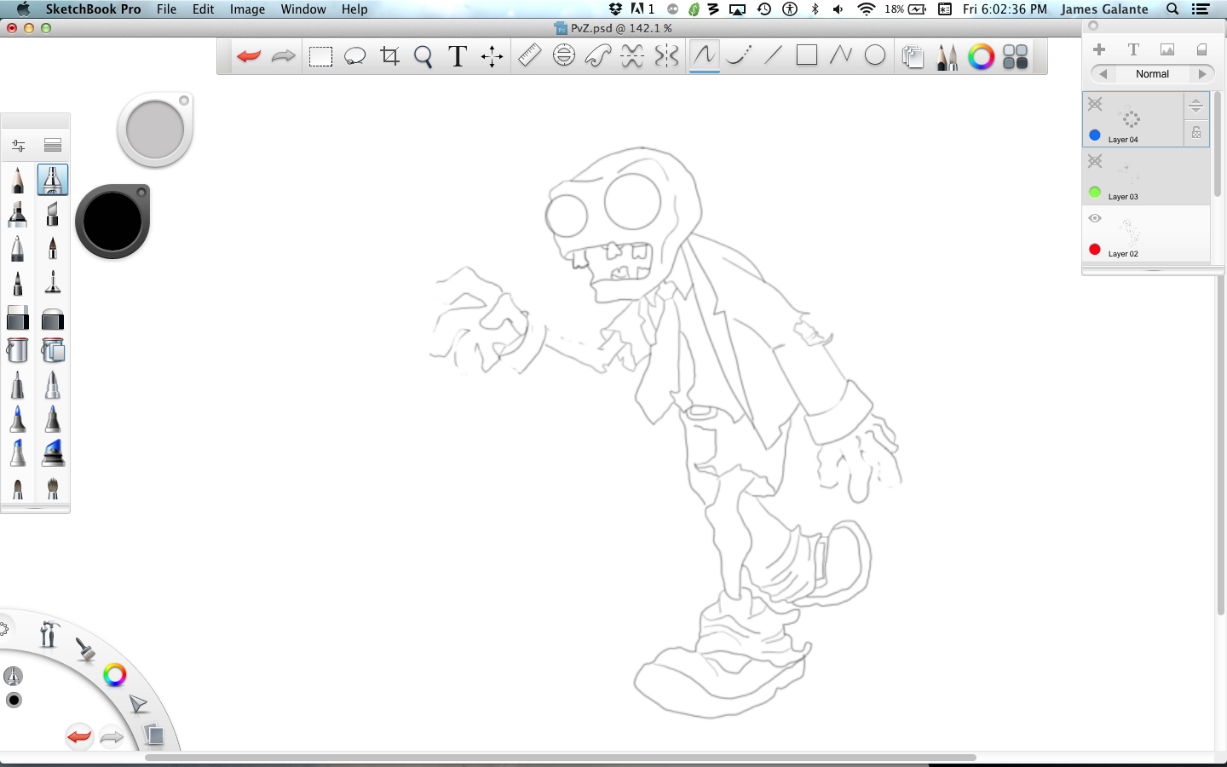Select the freehand stroke style
The width and height of the screenshot is (1227, 767).
point(704,56)
